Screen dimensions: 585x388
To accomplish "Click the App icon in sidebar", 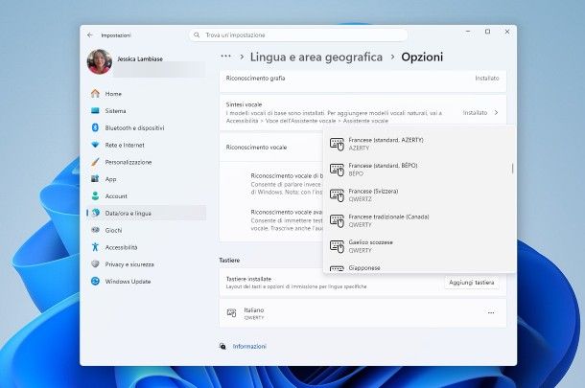I will pyautogui.click(x=96, y=179).
